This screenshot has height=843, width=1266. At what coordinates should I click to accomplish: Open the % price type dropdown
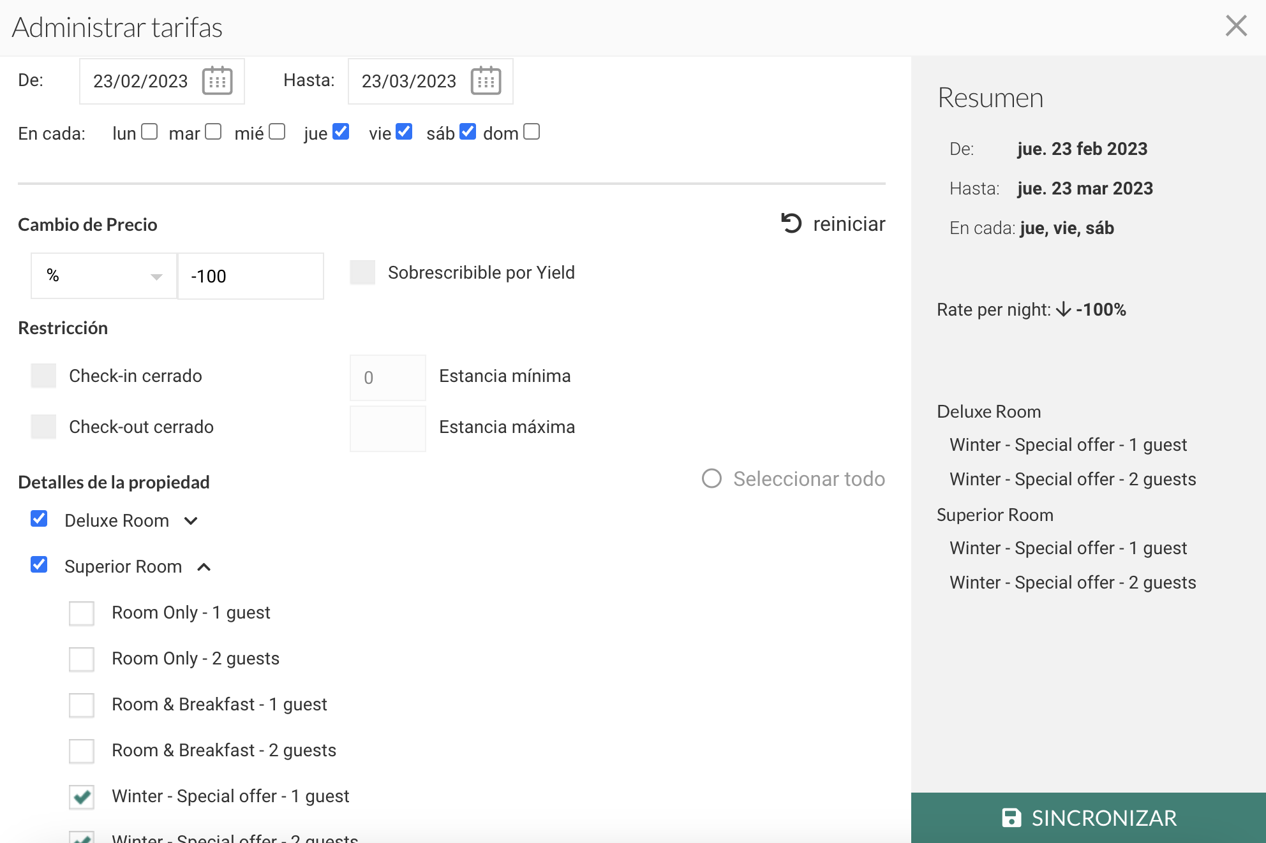tap(104, 276)
